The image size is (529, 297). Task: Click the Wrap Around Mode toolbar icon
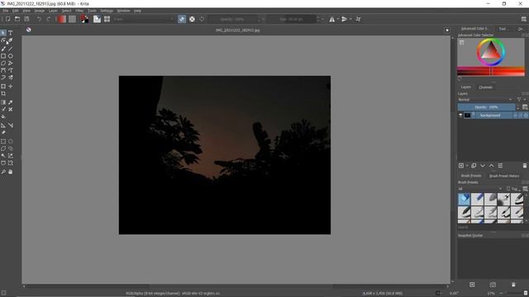coord(358,19)
